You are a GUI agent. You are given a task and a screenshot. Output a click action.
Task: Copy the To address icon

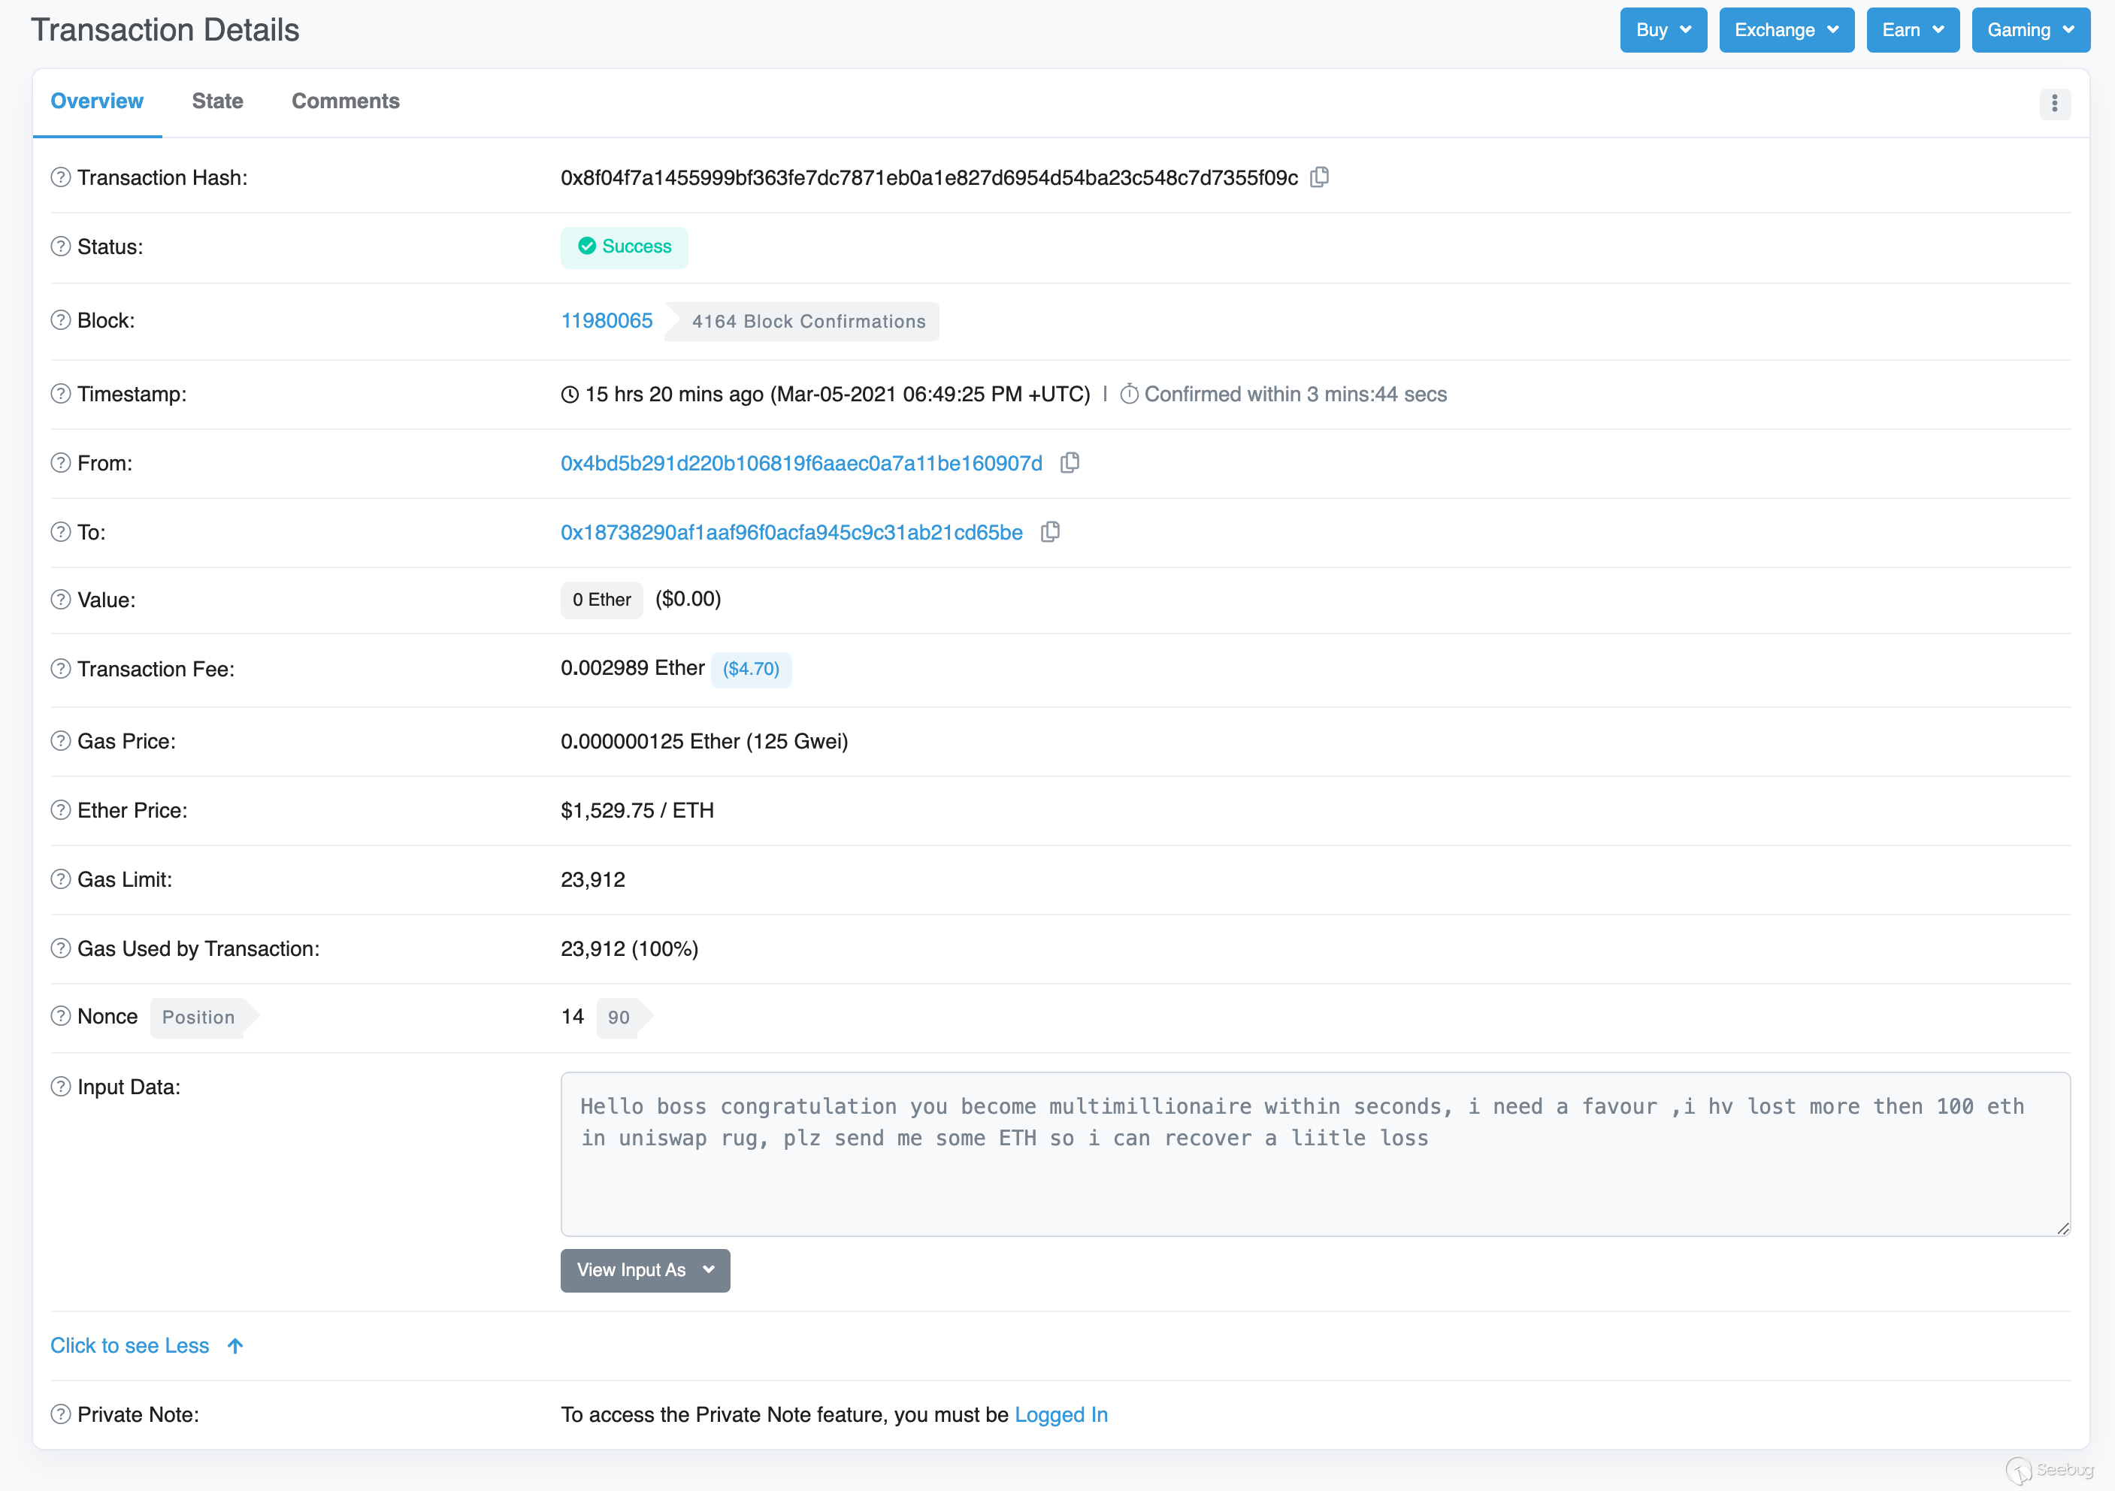1050,531
